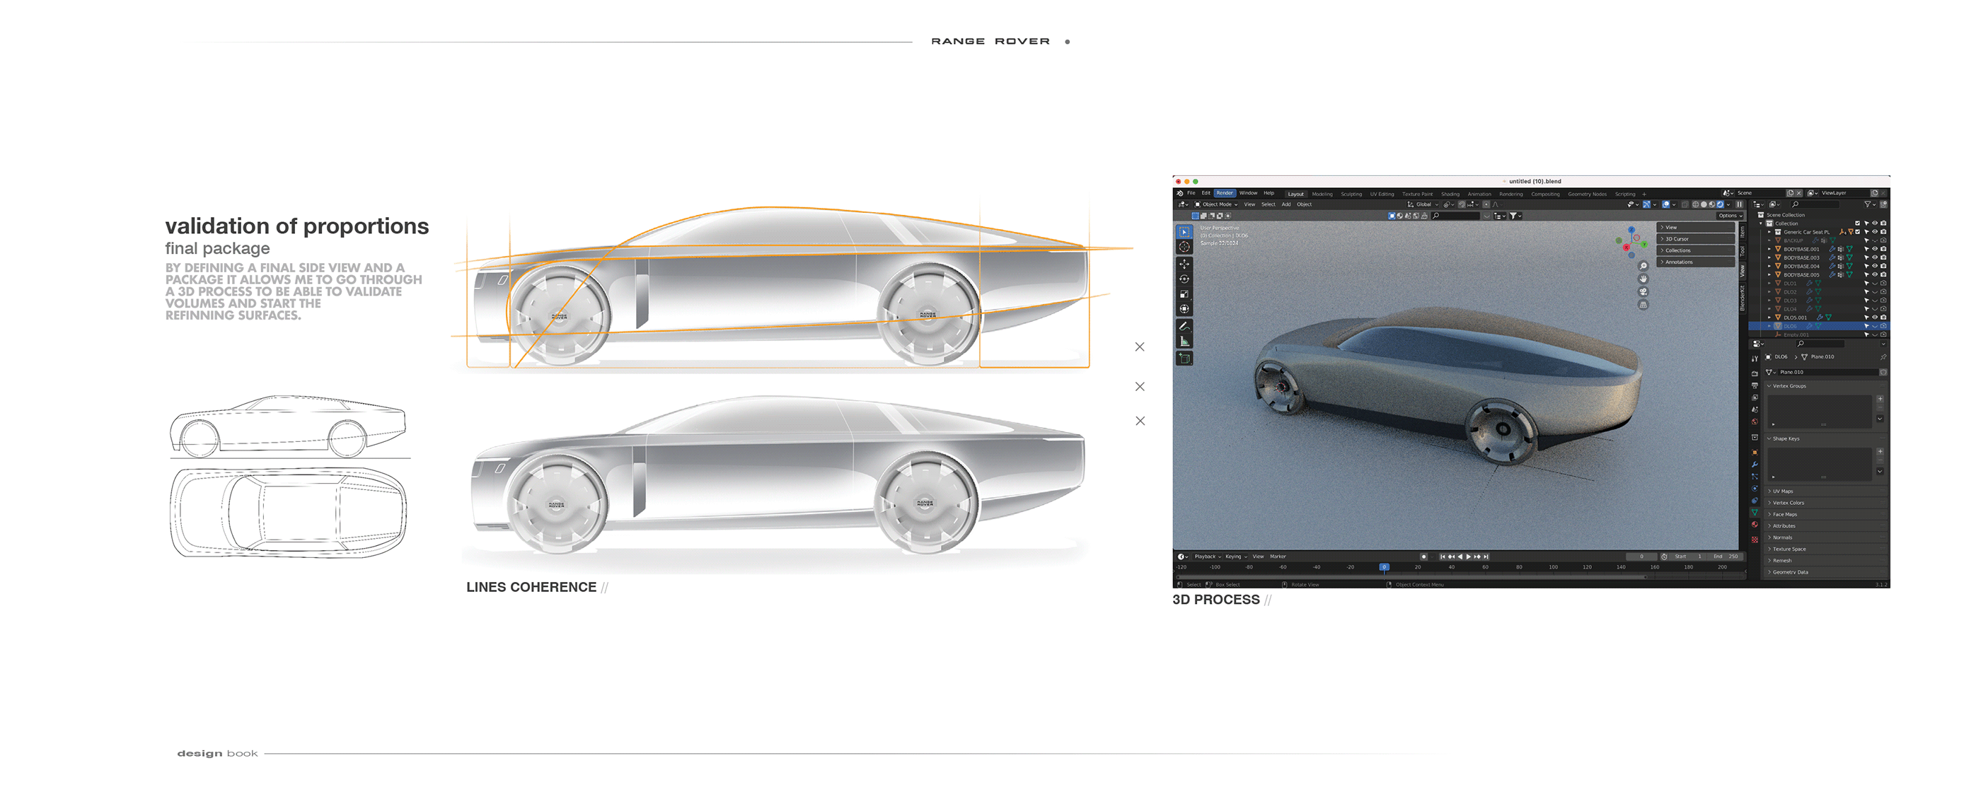Expand the UV Maps panel
Viewport: 1981px width, 792px height.
click(x=1784, y=491)
